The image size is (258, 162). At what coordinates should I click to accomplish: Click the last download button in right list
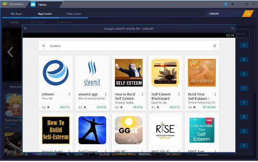244,146
